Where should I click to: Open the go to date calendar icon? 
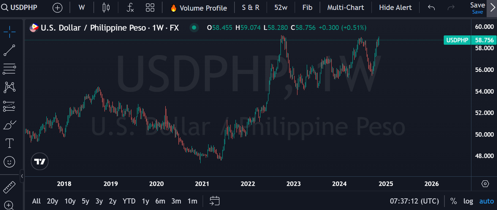coord(215,201)
